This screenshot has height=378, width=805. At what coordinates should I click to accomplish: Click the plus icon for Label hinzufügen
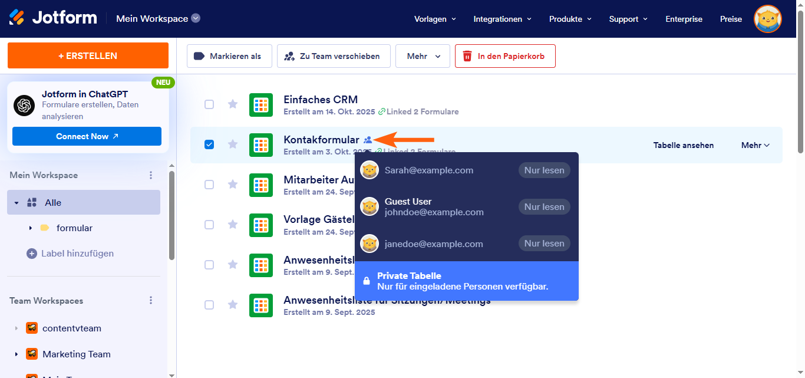[x=32, y=254]
